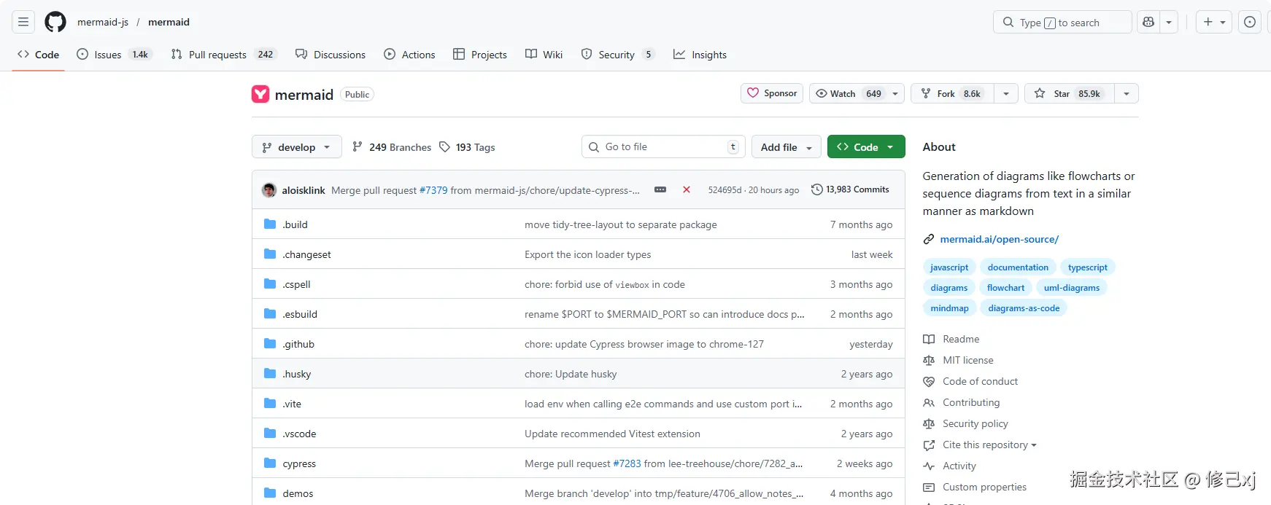
Task: Switch to the Pull requests tab
Action: pos(217,55)
